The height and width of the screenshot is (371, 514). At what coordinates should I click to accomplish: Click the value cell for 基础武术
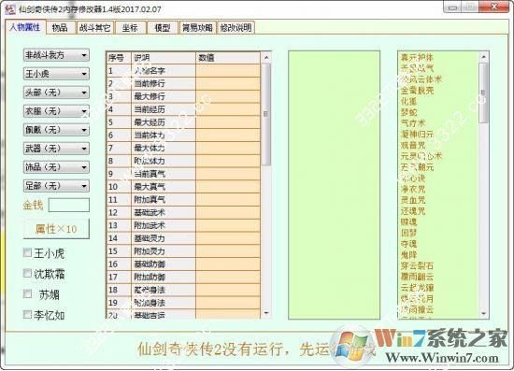[228, 212]
